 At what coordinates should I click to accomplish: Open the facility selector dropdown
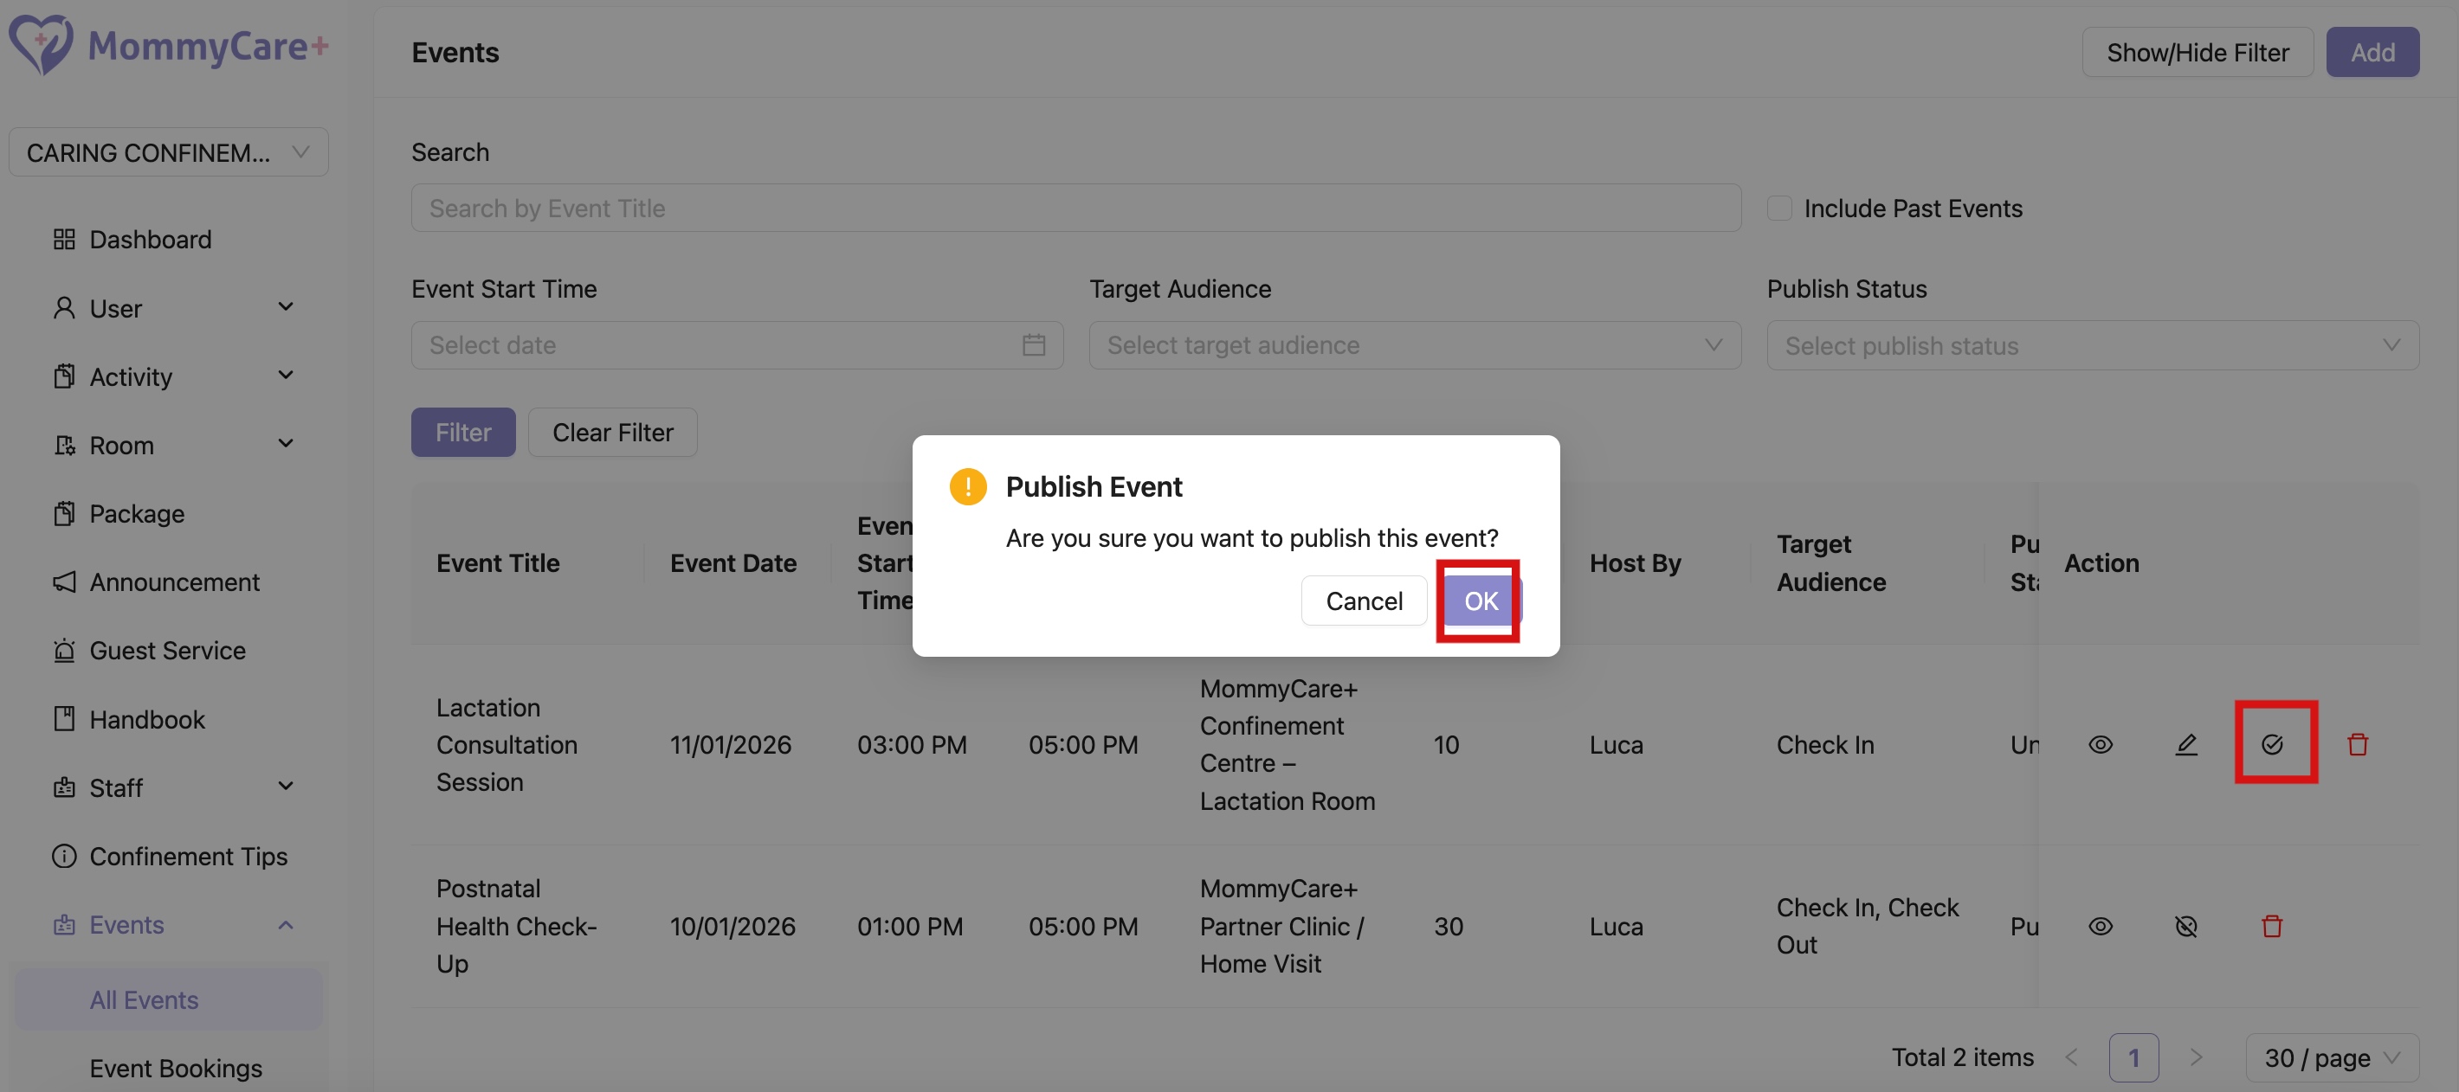[x=168, y=151]
